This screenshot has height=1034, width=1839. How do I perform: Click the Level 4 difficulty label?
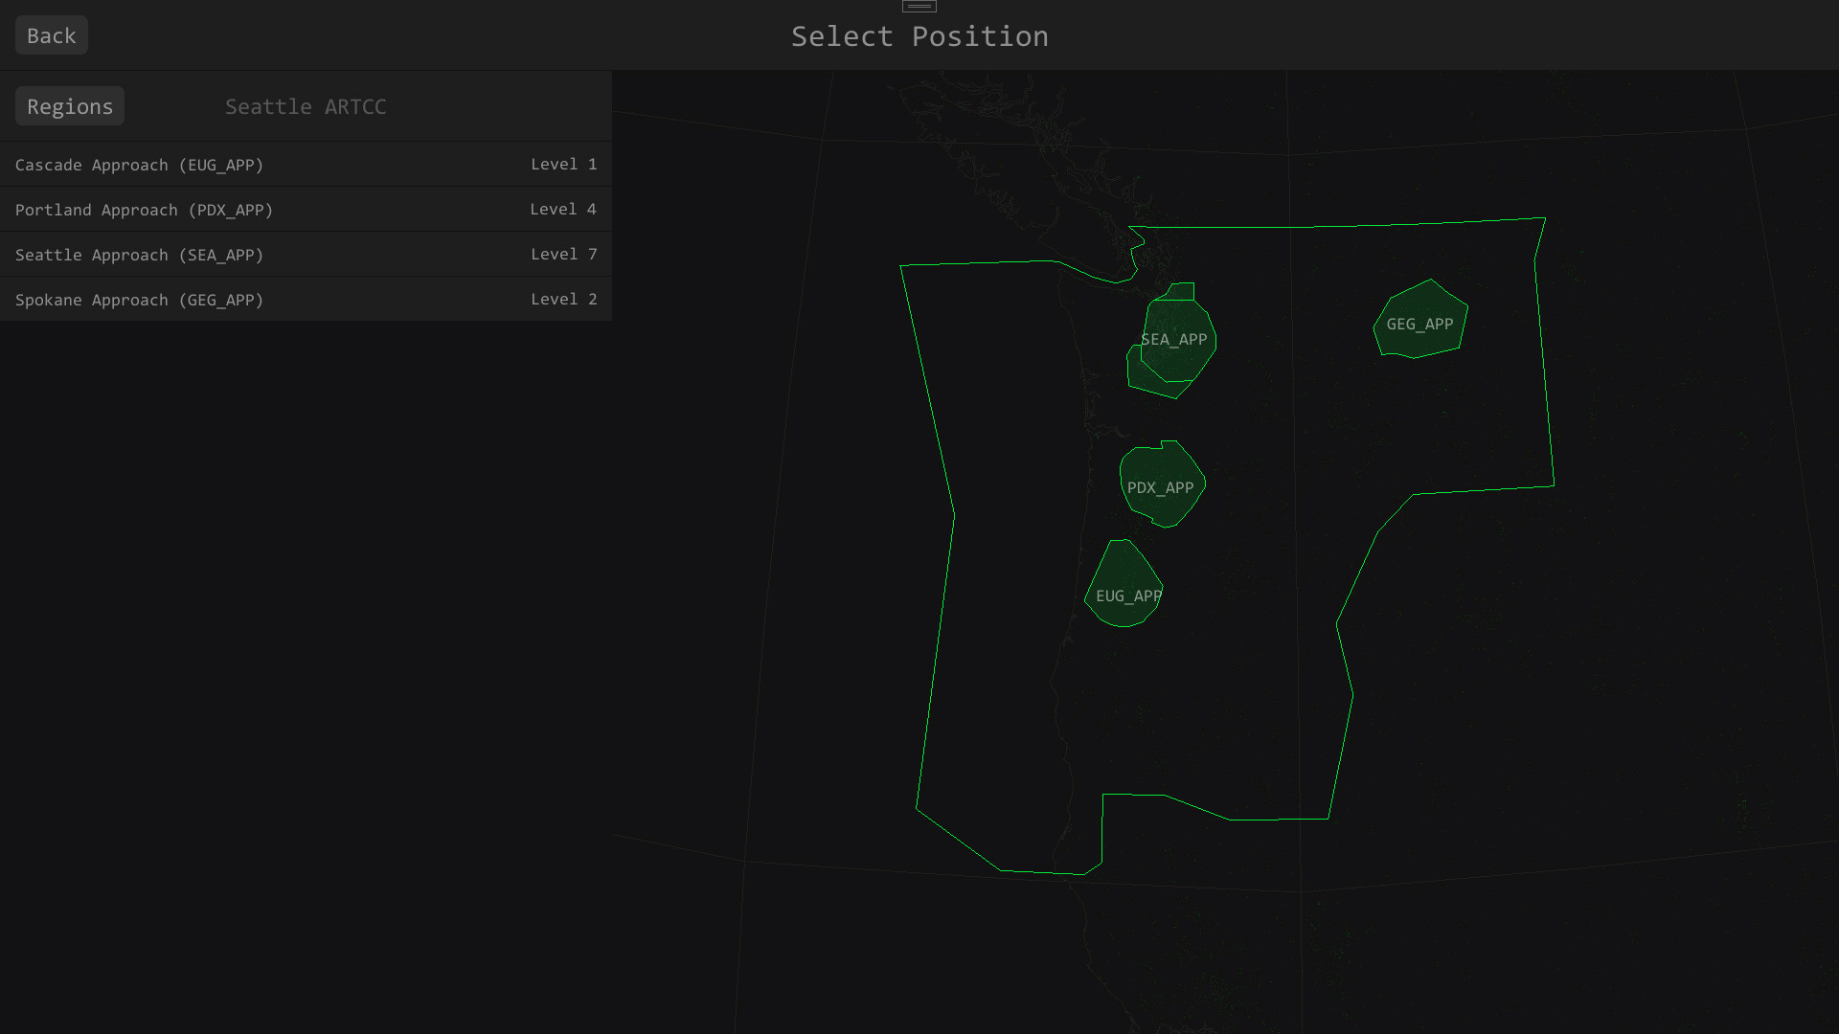click(563, 210)
